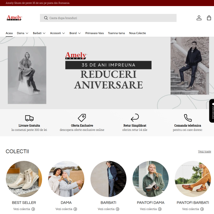Click 'pentru cei care doresc' text
The image size is (214, 214).
188,130
